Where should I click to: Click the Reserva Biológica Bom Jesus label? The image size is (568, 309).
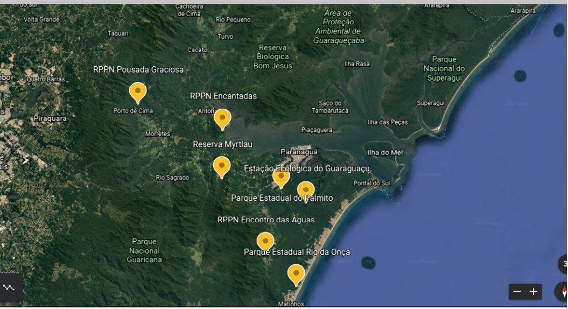coord(273,57)
